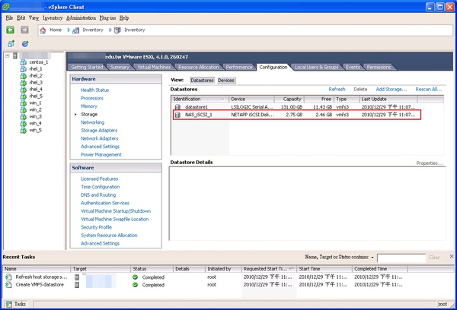Switch to the Permissions tab
457x310 pixels.
click(x=379, y=67)
